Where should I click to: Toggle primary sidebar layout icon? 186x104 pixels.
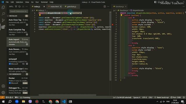coord(155,2)
